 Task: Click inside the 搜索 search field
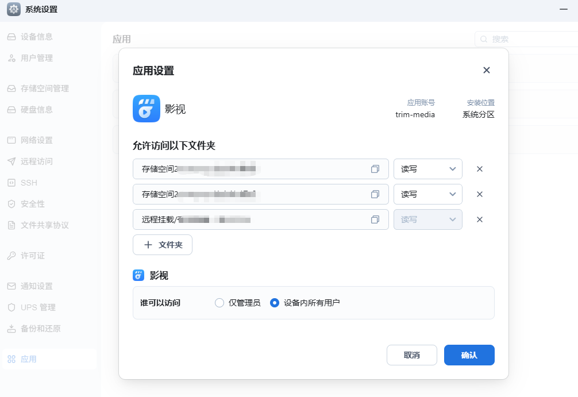pyautogui.click(x=527, y=39)
